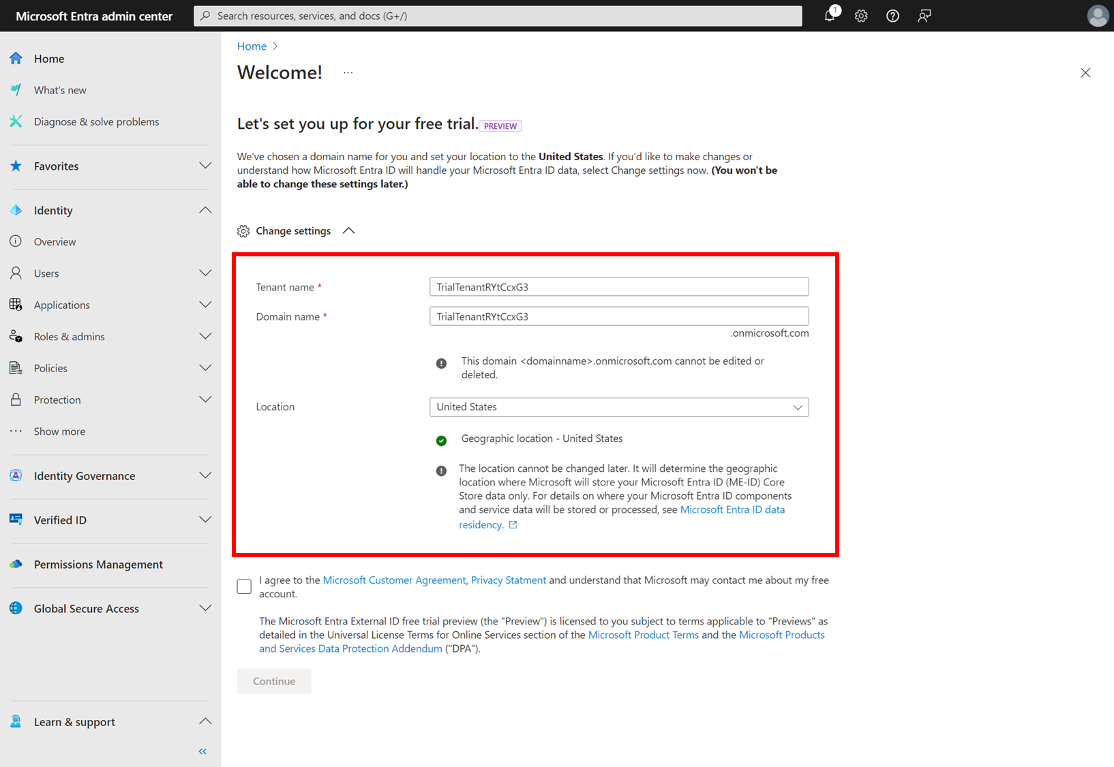
Task: Click the PREVIEW badge
Action: 500,126
